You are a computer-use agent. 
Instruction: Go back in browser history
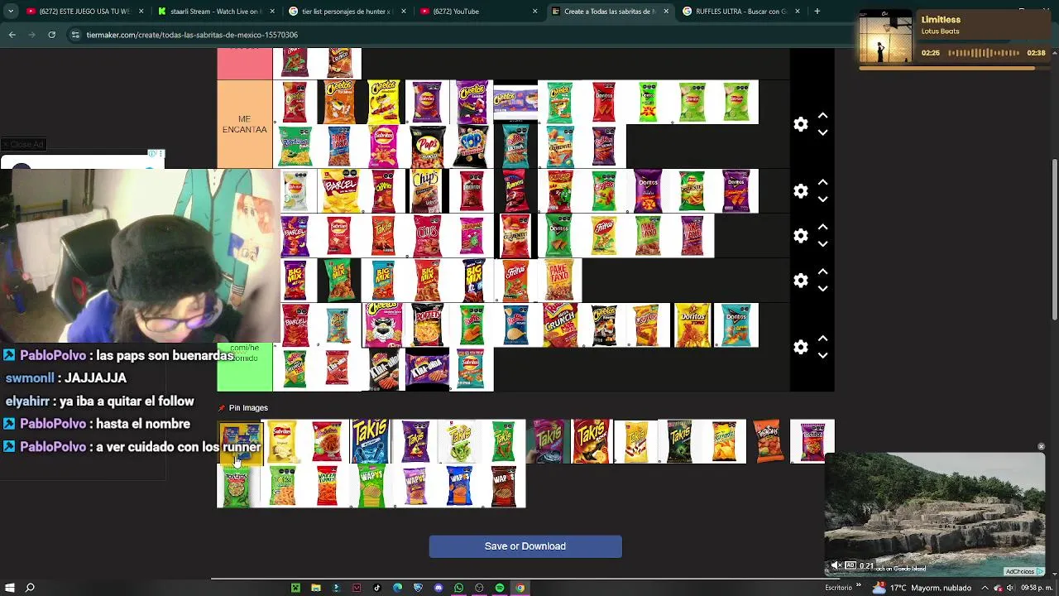pos(12,35)
